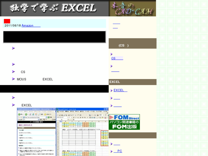This screenshot has width=208, height=156.
Task: Click the FOM Direct advertisement banner
Action: click(x=124, y=122)
